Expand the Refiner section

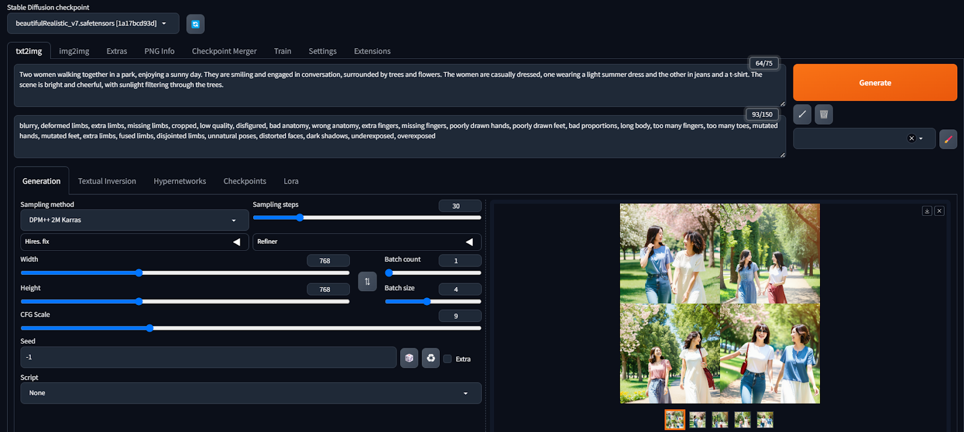coord(367,242)
